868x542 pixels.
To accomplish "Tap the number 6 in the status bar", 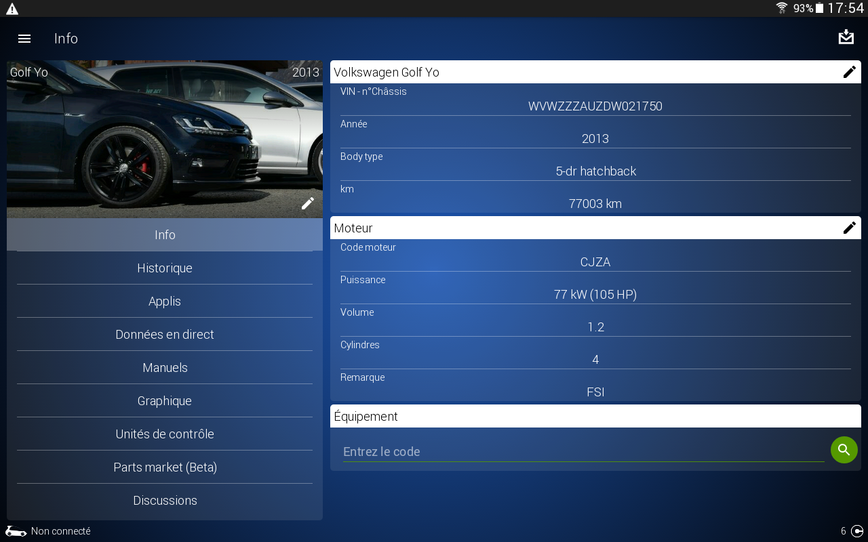I will pos(844,531).
